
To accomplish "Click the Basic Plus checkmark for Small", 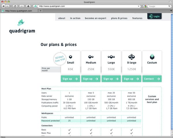I will pyautogui.click(x=69, y=133).
